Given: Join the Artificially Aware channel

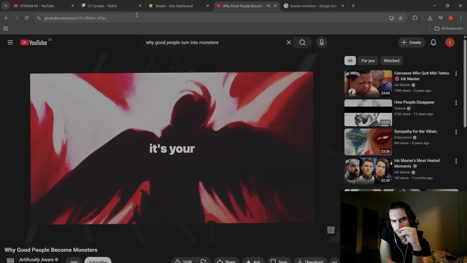Looking at the screenshot, I should 74,261.
